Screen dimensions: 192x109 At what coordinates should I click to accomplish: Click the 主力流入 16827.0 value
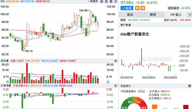pos(159,91)
